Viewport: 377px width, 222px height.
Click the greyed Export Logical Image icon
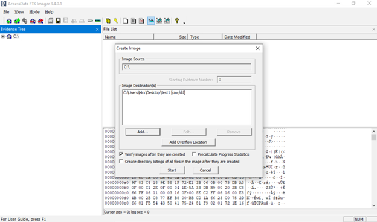click(66, 21)
